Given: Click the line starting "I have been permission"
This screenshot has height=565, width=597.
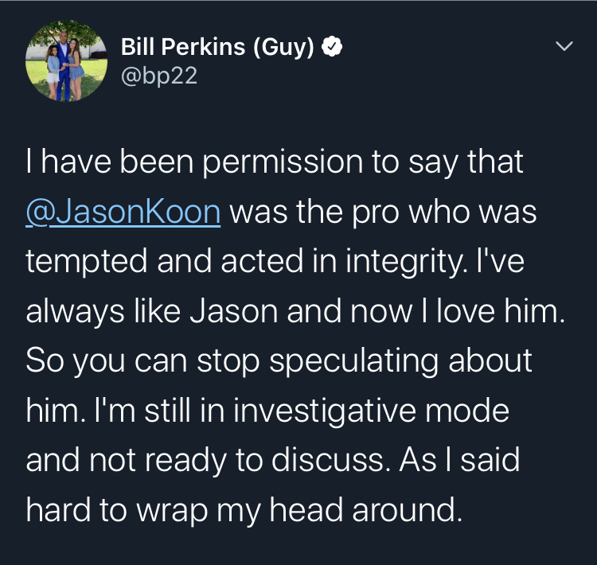Looking at the screenshot, I should coord(275,162).
